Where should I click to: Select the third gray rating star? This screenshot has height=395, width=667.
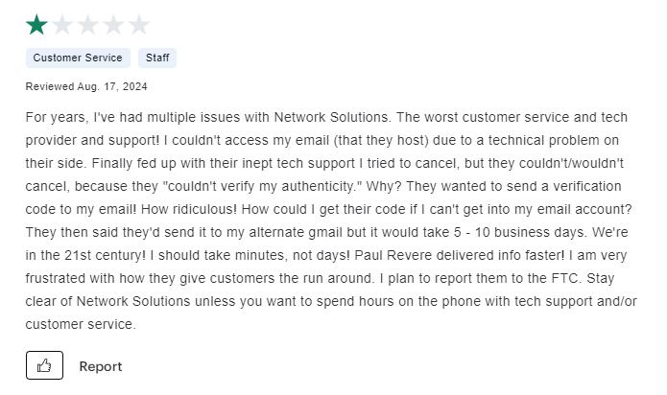pos(87,25)
